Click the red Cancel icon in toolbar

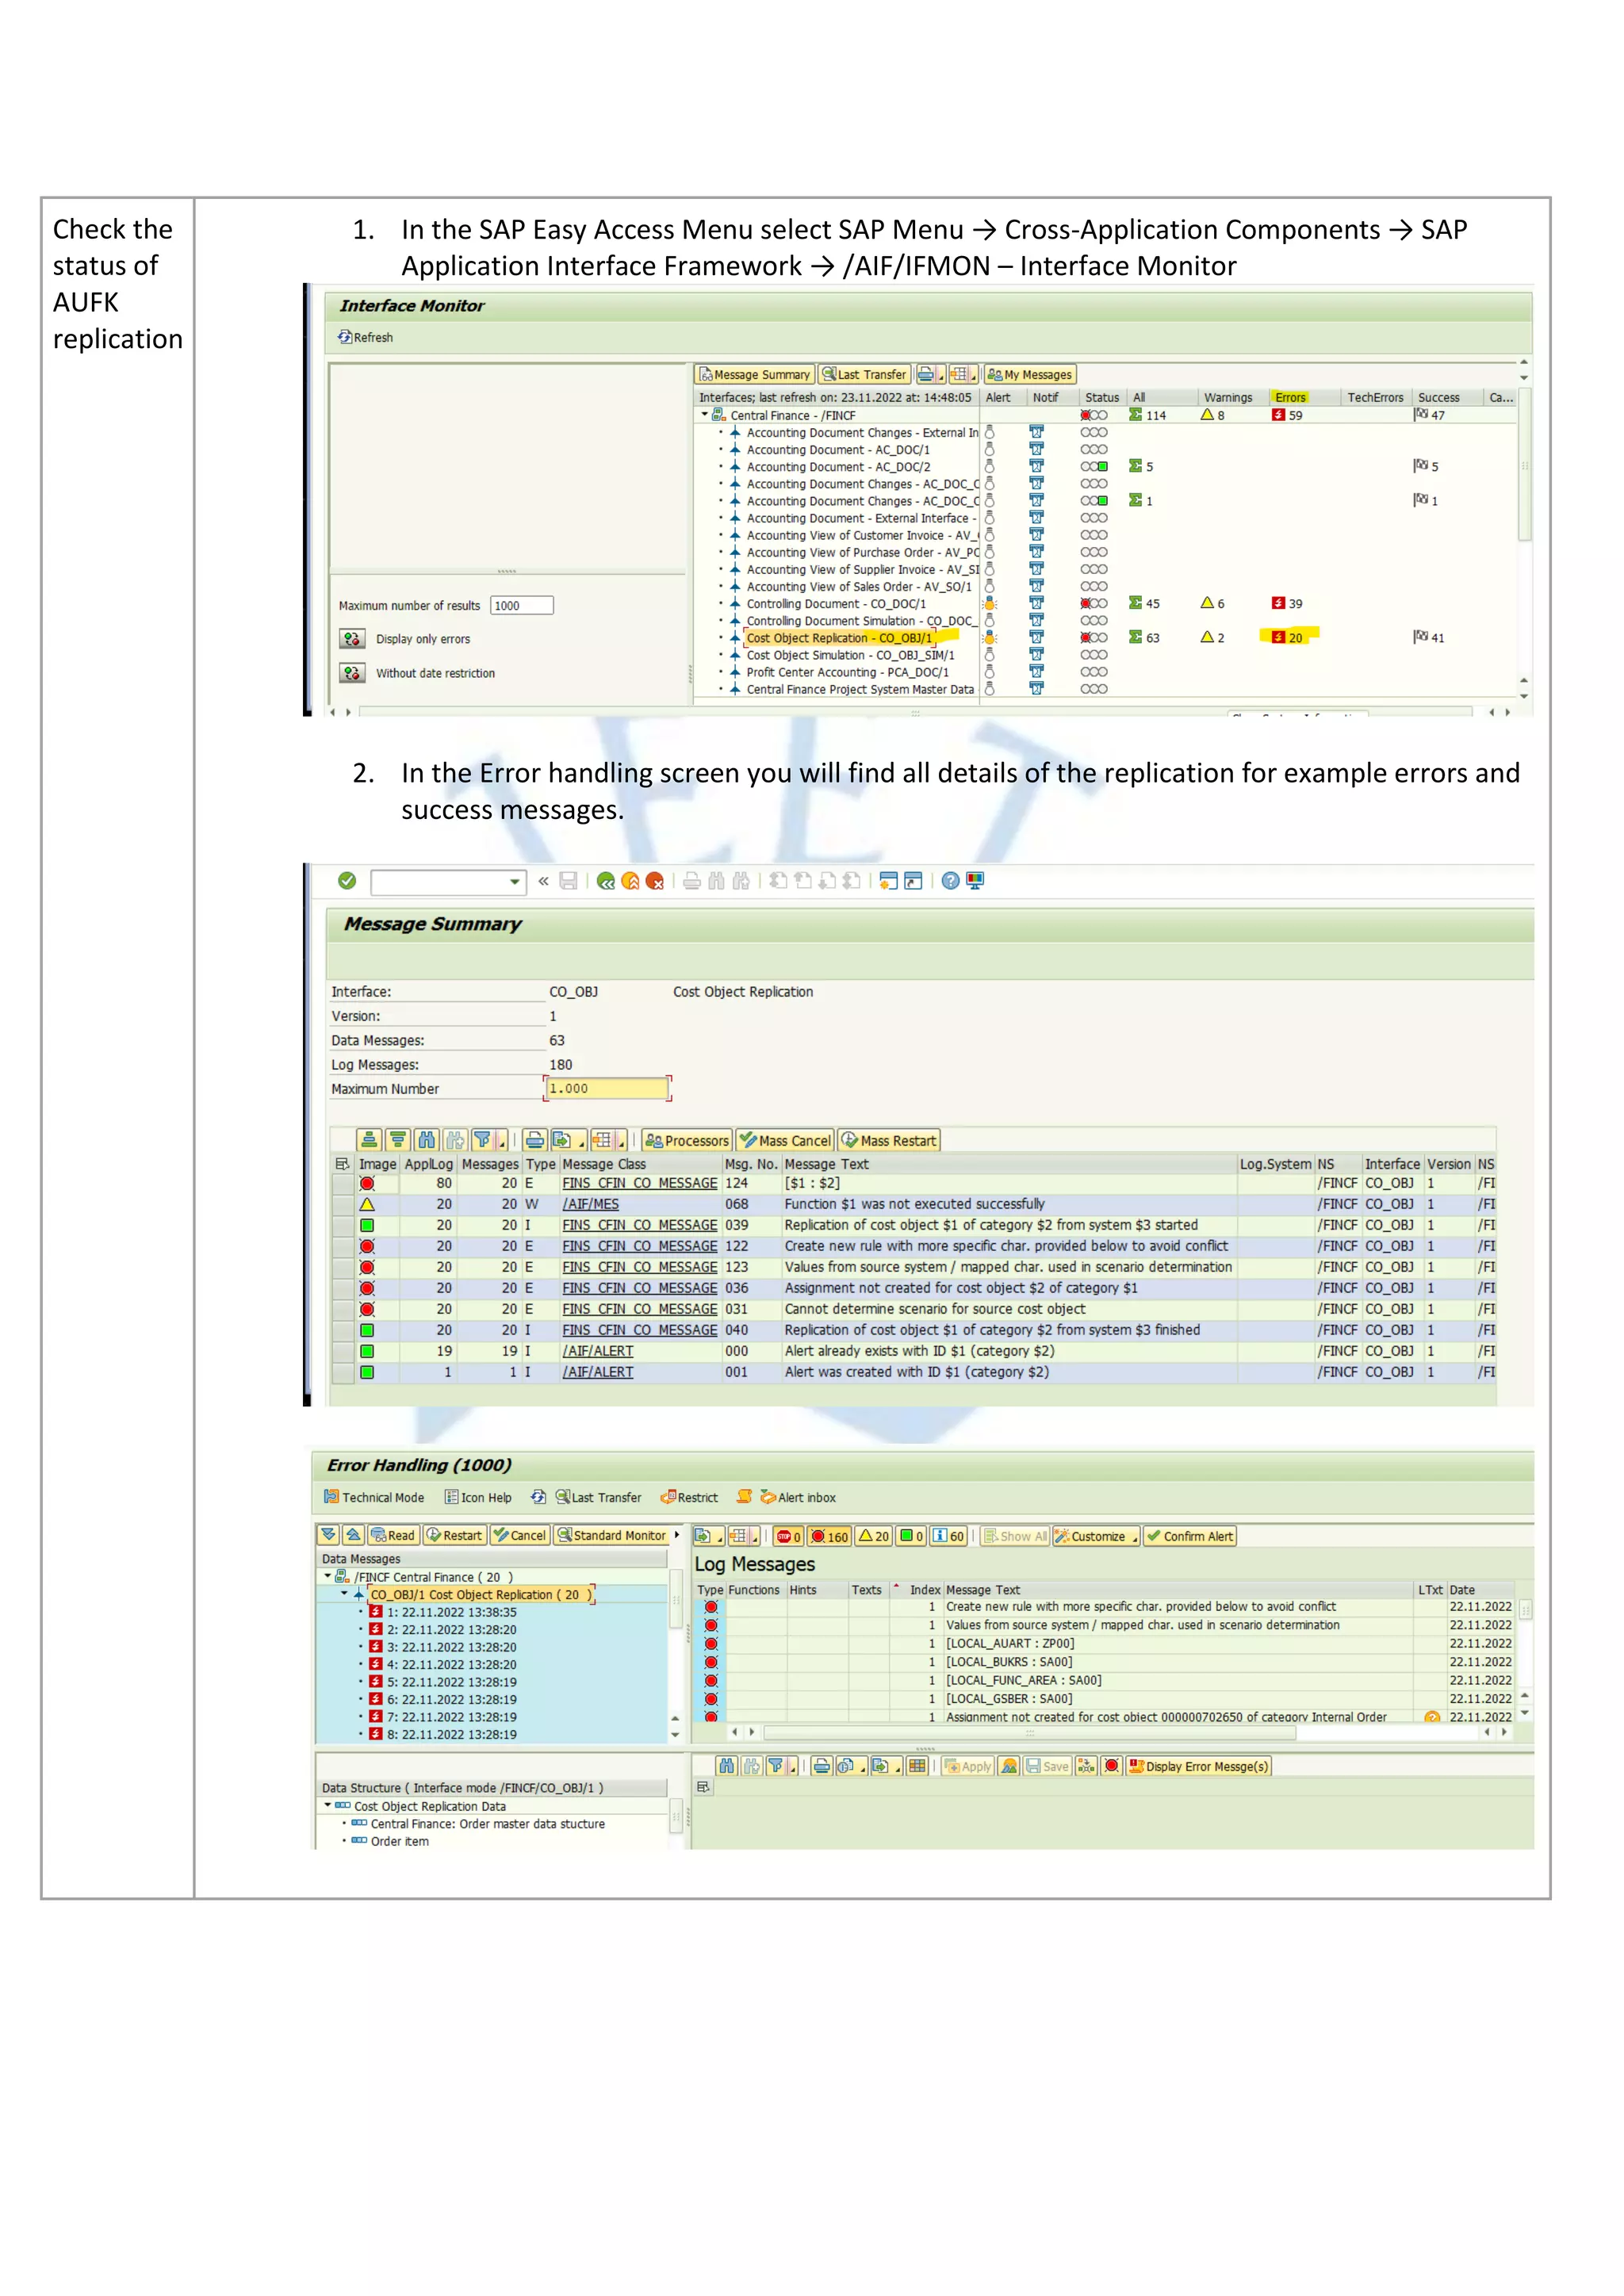[655, 881]
